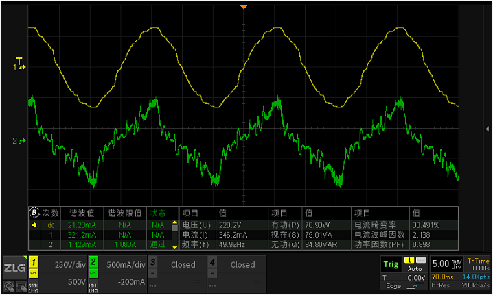Viewport: 493px width, 295px height.
Task: Click the 电流(I) 346.2mA reading
Action: 223,235
